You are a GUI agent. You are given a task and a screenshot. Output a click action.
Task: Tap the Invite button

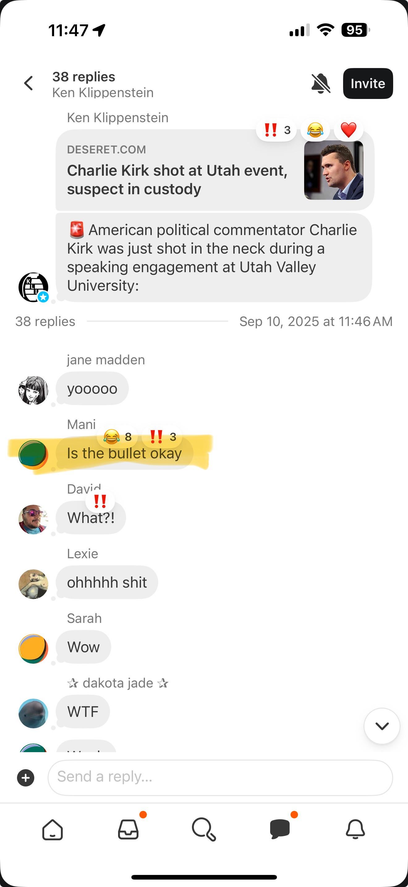click(368, 83)
